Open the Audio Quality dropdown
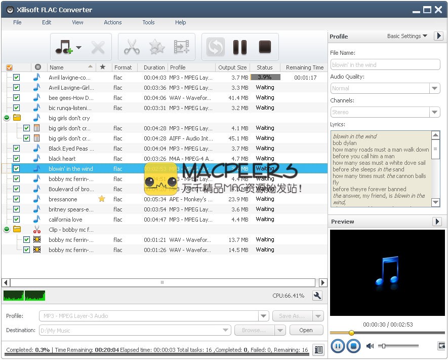Viewport: 448px width, 360px height. 434,88
